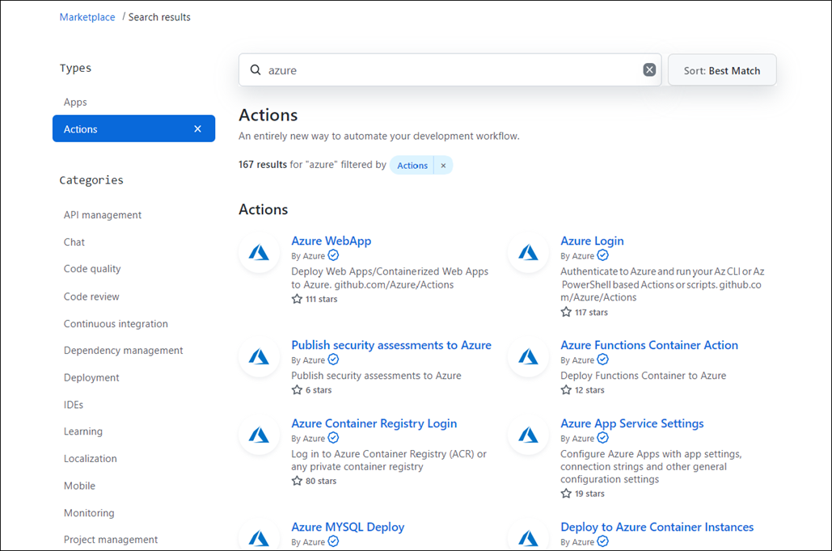Click the Azure App Service Settings listing icon
Viewport: 832px width, 551px height.
(x=528, y=435)
